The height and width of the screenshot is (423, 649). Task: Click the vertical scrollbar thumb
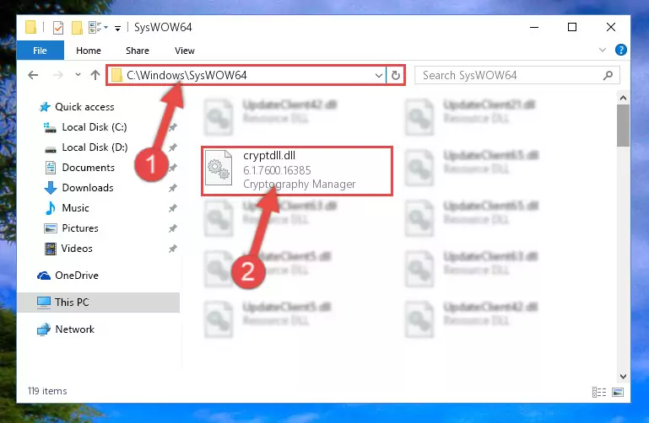click(623, 126)
